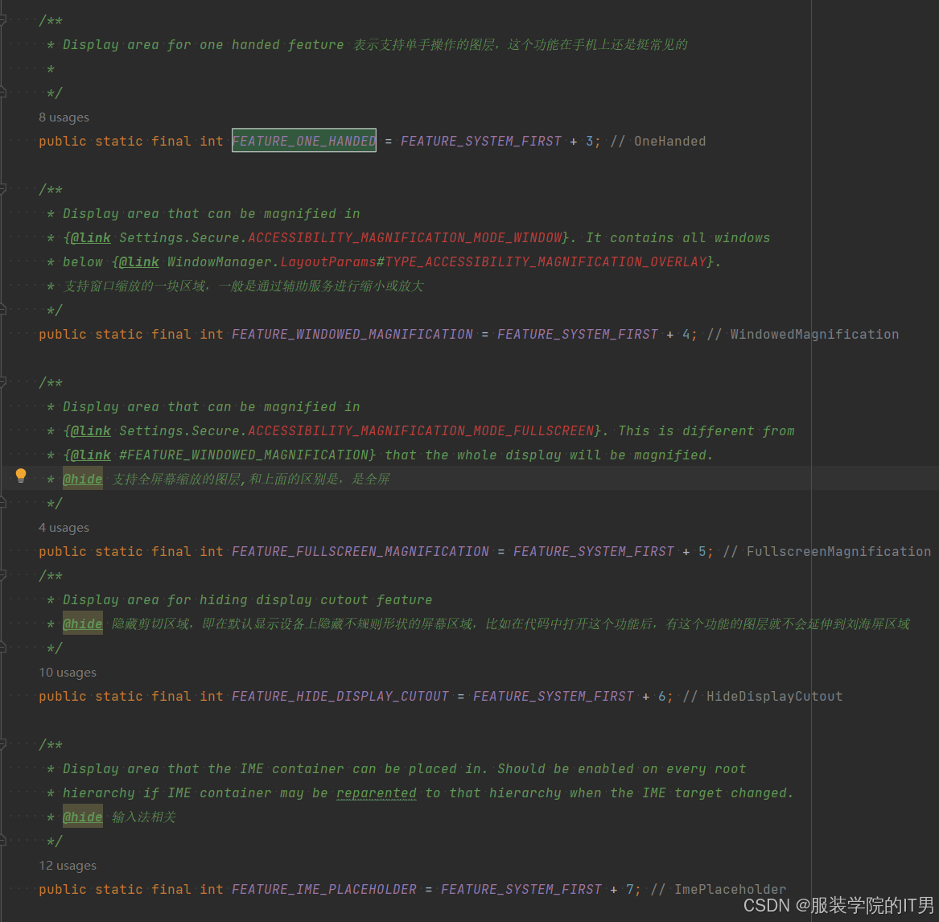Click TYPE_ACCESSIBILITY_MAGNIFICATION_OVERLAY link reference
This screenshot has height=922, width=939.
[545, 261]
